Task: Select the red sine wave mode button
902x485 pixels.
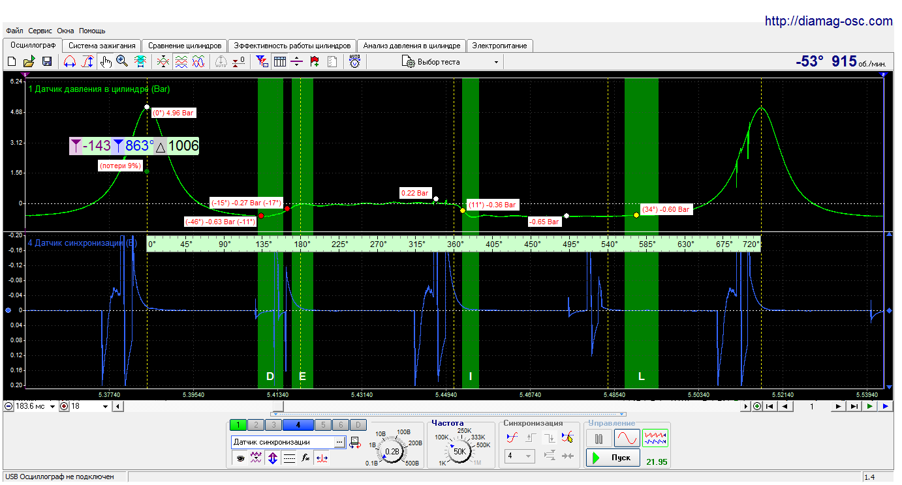Action: 627,438
